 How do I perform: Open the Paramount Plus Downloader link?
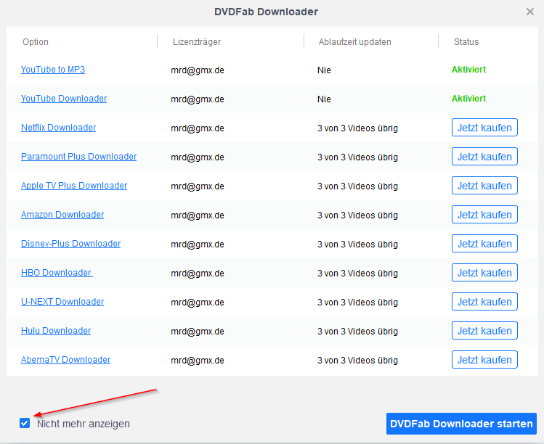tap(78, 157)
